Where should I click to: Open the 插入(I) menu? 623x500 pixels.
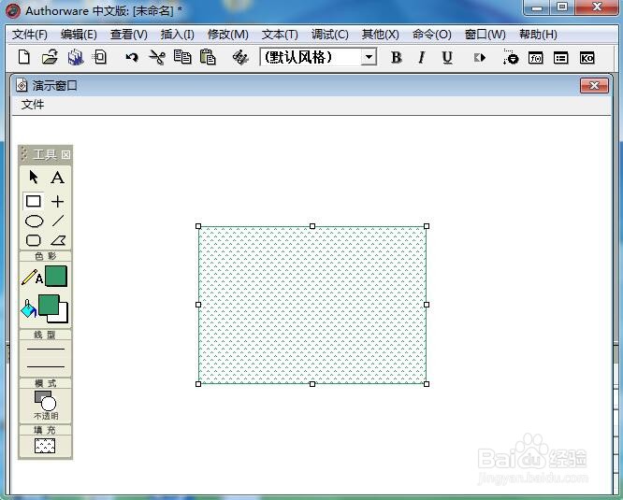[177, 35]
